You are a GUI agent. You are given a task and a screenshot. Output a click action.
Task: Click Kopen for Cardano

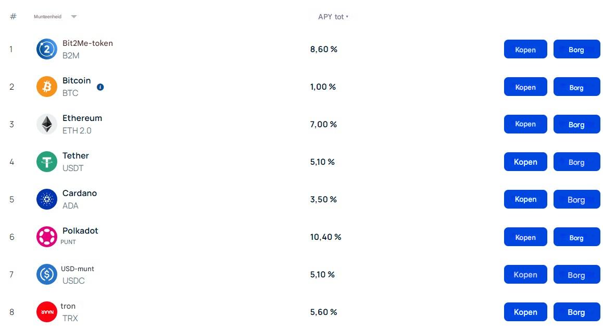point(525,199)
